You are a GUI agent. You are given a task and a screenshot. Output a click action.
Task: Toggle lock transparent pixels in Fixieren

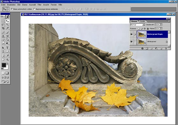pyautogui.click(x=139, y=29)
